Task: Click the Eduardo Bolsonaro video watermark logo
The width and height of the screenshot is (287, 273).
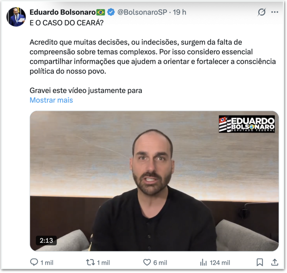Action: point(247,124)
